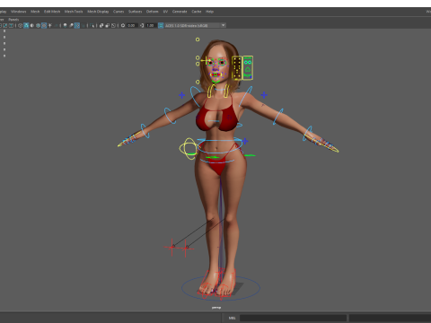
Task: Toggle Depth of Field icon
Action: coord(83,25)
